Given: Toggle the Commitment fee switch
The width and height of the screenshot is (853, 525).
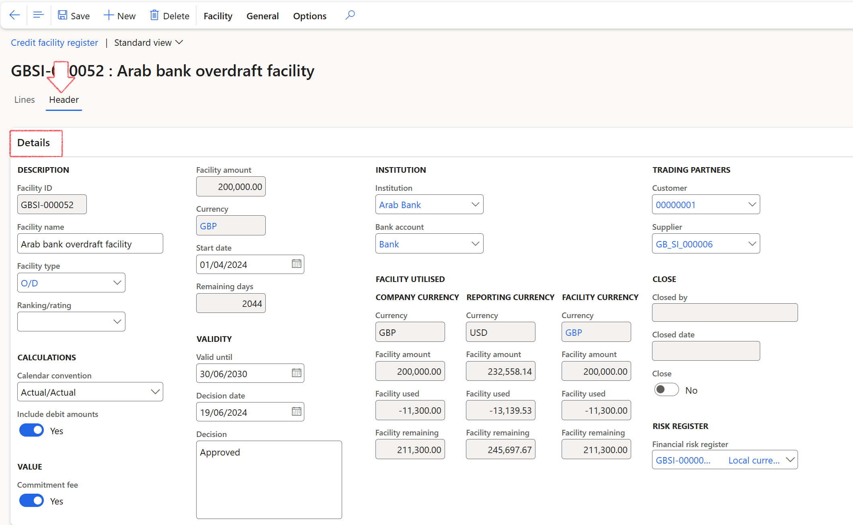Looking at the screenshot, I should 31,500.
